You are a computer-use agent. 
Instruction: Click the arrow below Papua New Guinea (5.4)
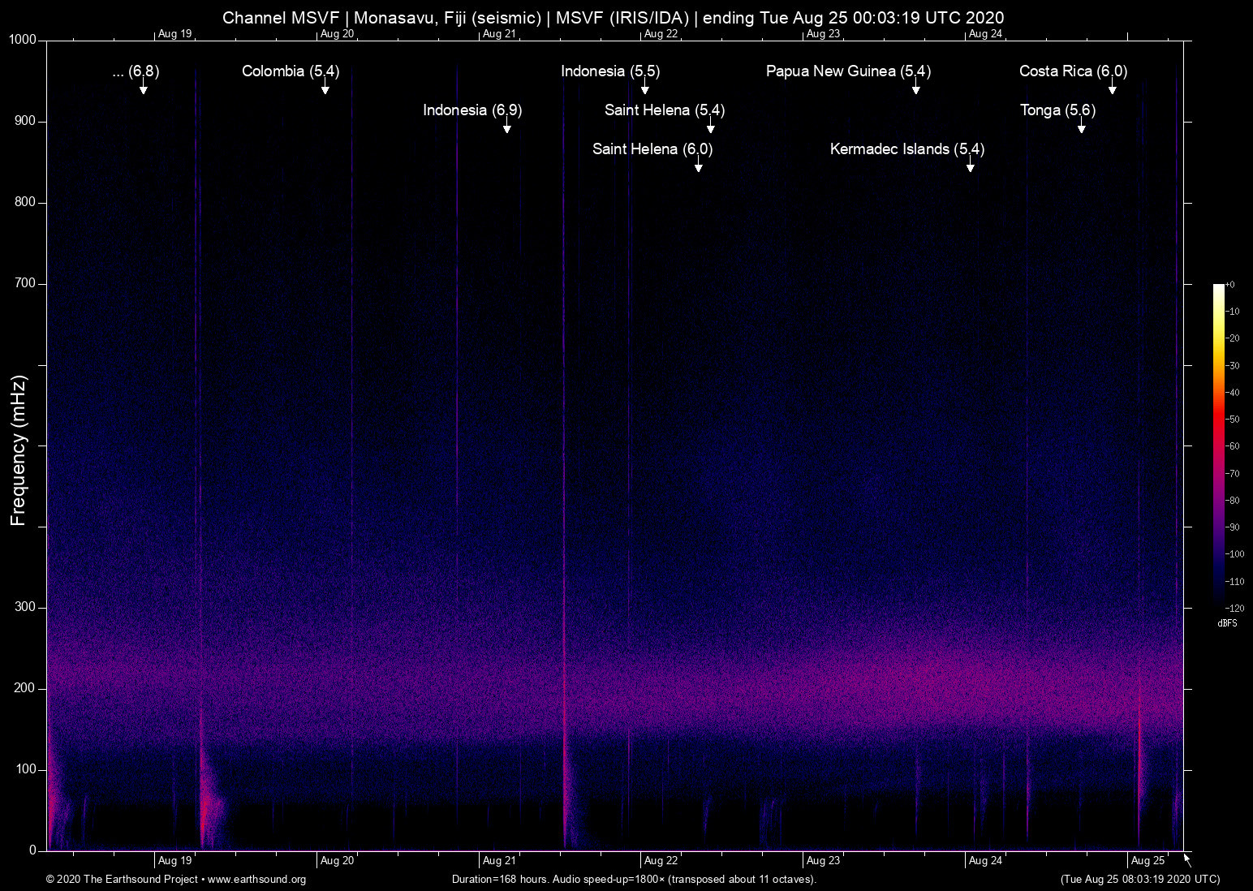click(x=915, y=88)
